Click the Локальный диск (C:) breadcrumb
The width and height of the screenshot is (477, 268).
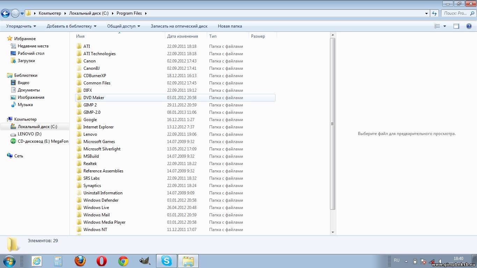click(89, 13)
